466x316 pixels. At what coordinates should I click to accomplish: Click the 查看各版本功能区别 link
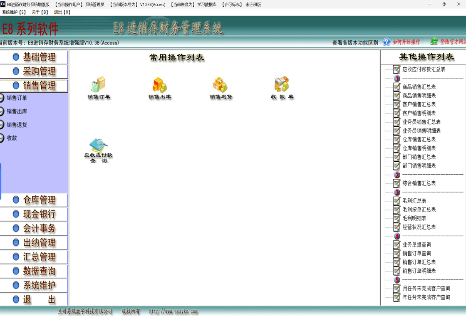coord(355,42)
